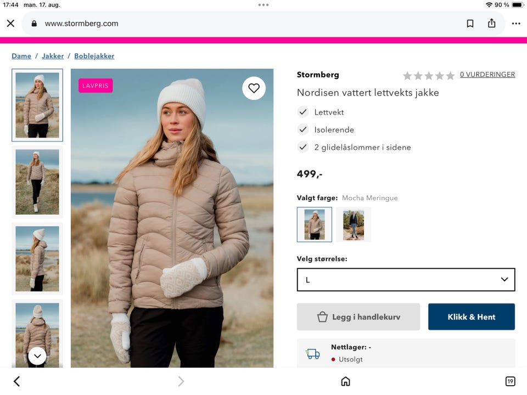Add jacket to favorites with heart icon
The image size is (527, 395).
click(254, 88)
